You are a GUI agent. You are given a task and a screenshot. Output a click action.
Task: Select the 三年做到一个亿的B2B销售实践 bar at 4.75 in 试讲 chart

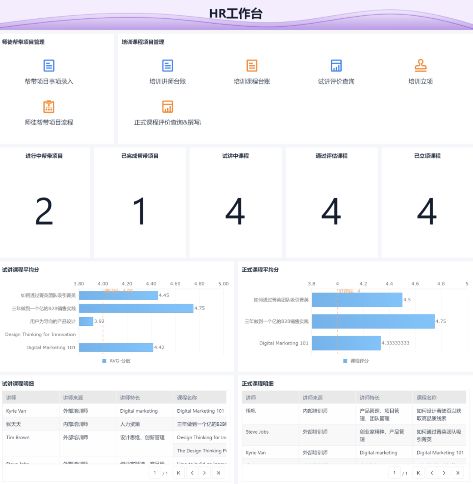click(136, 309)
